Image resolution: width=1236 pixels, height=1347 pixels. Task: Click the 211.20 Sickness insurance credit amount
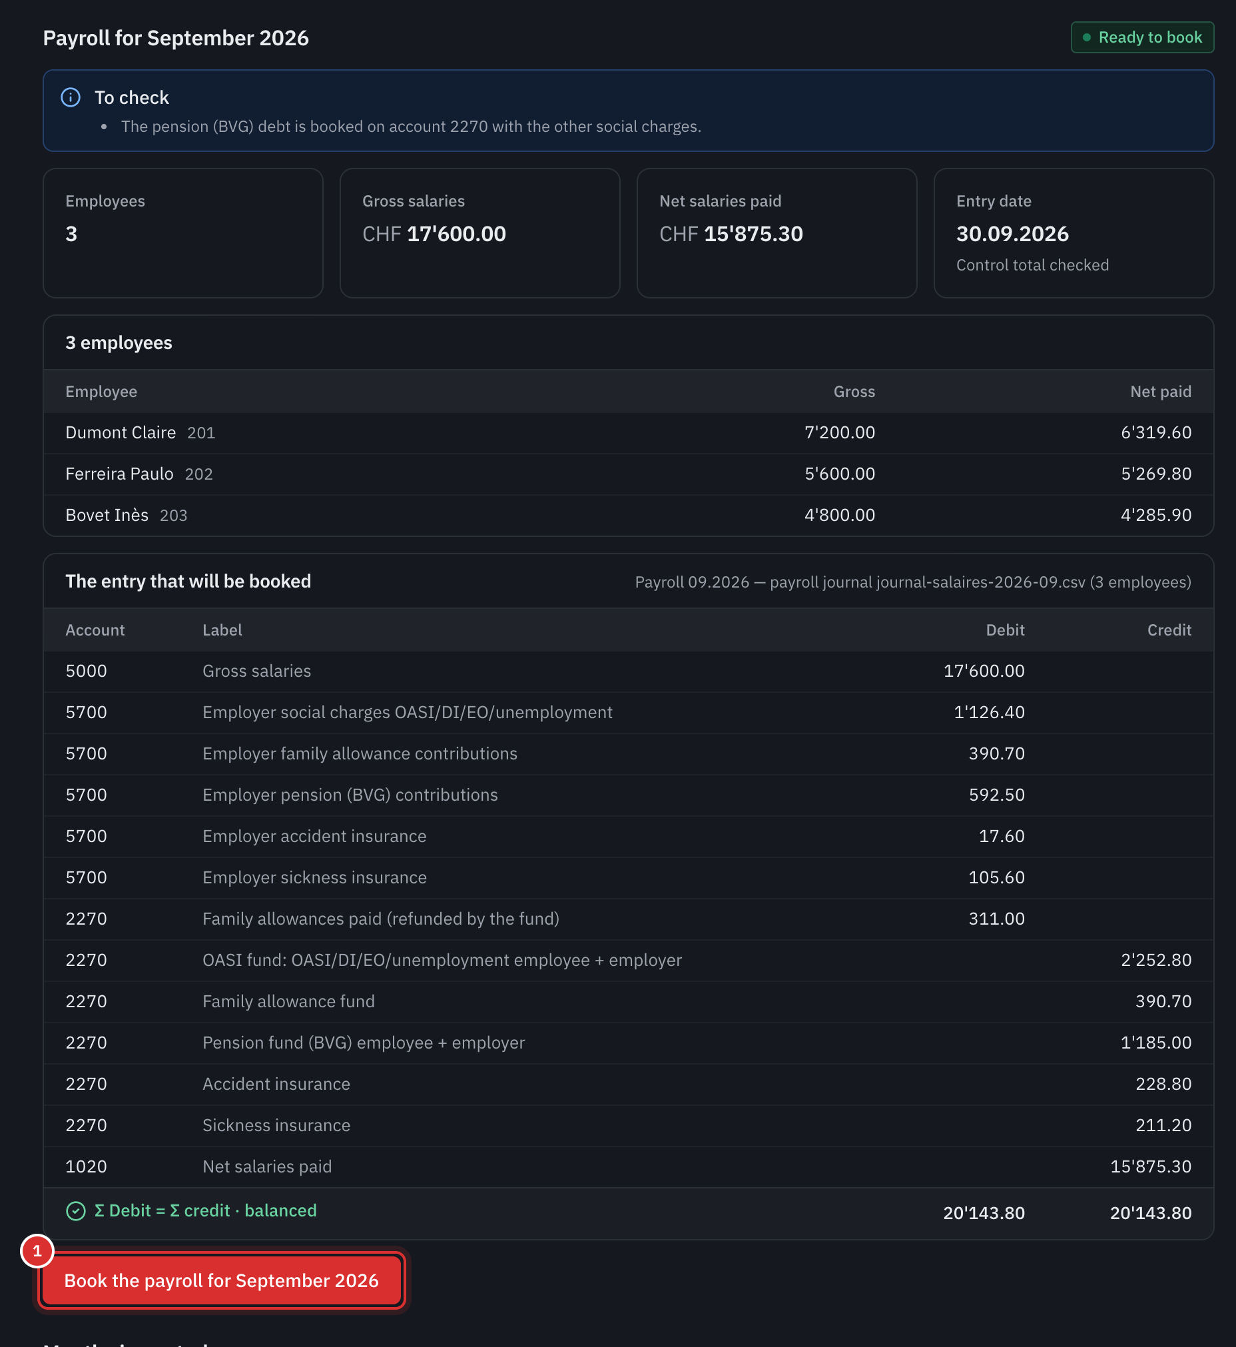[1163, 1126]
